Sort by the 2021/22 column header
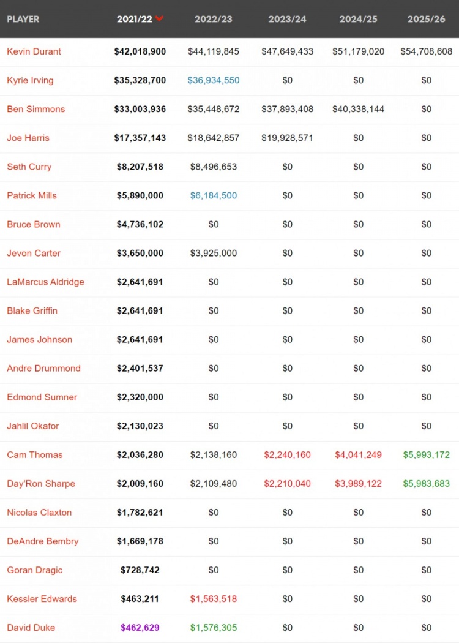Image resolution: width=459 pixels, height=643 pixels. 133,19
